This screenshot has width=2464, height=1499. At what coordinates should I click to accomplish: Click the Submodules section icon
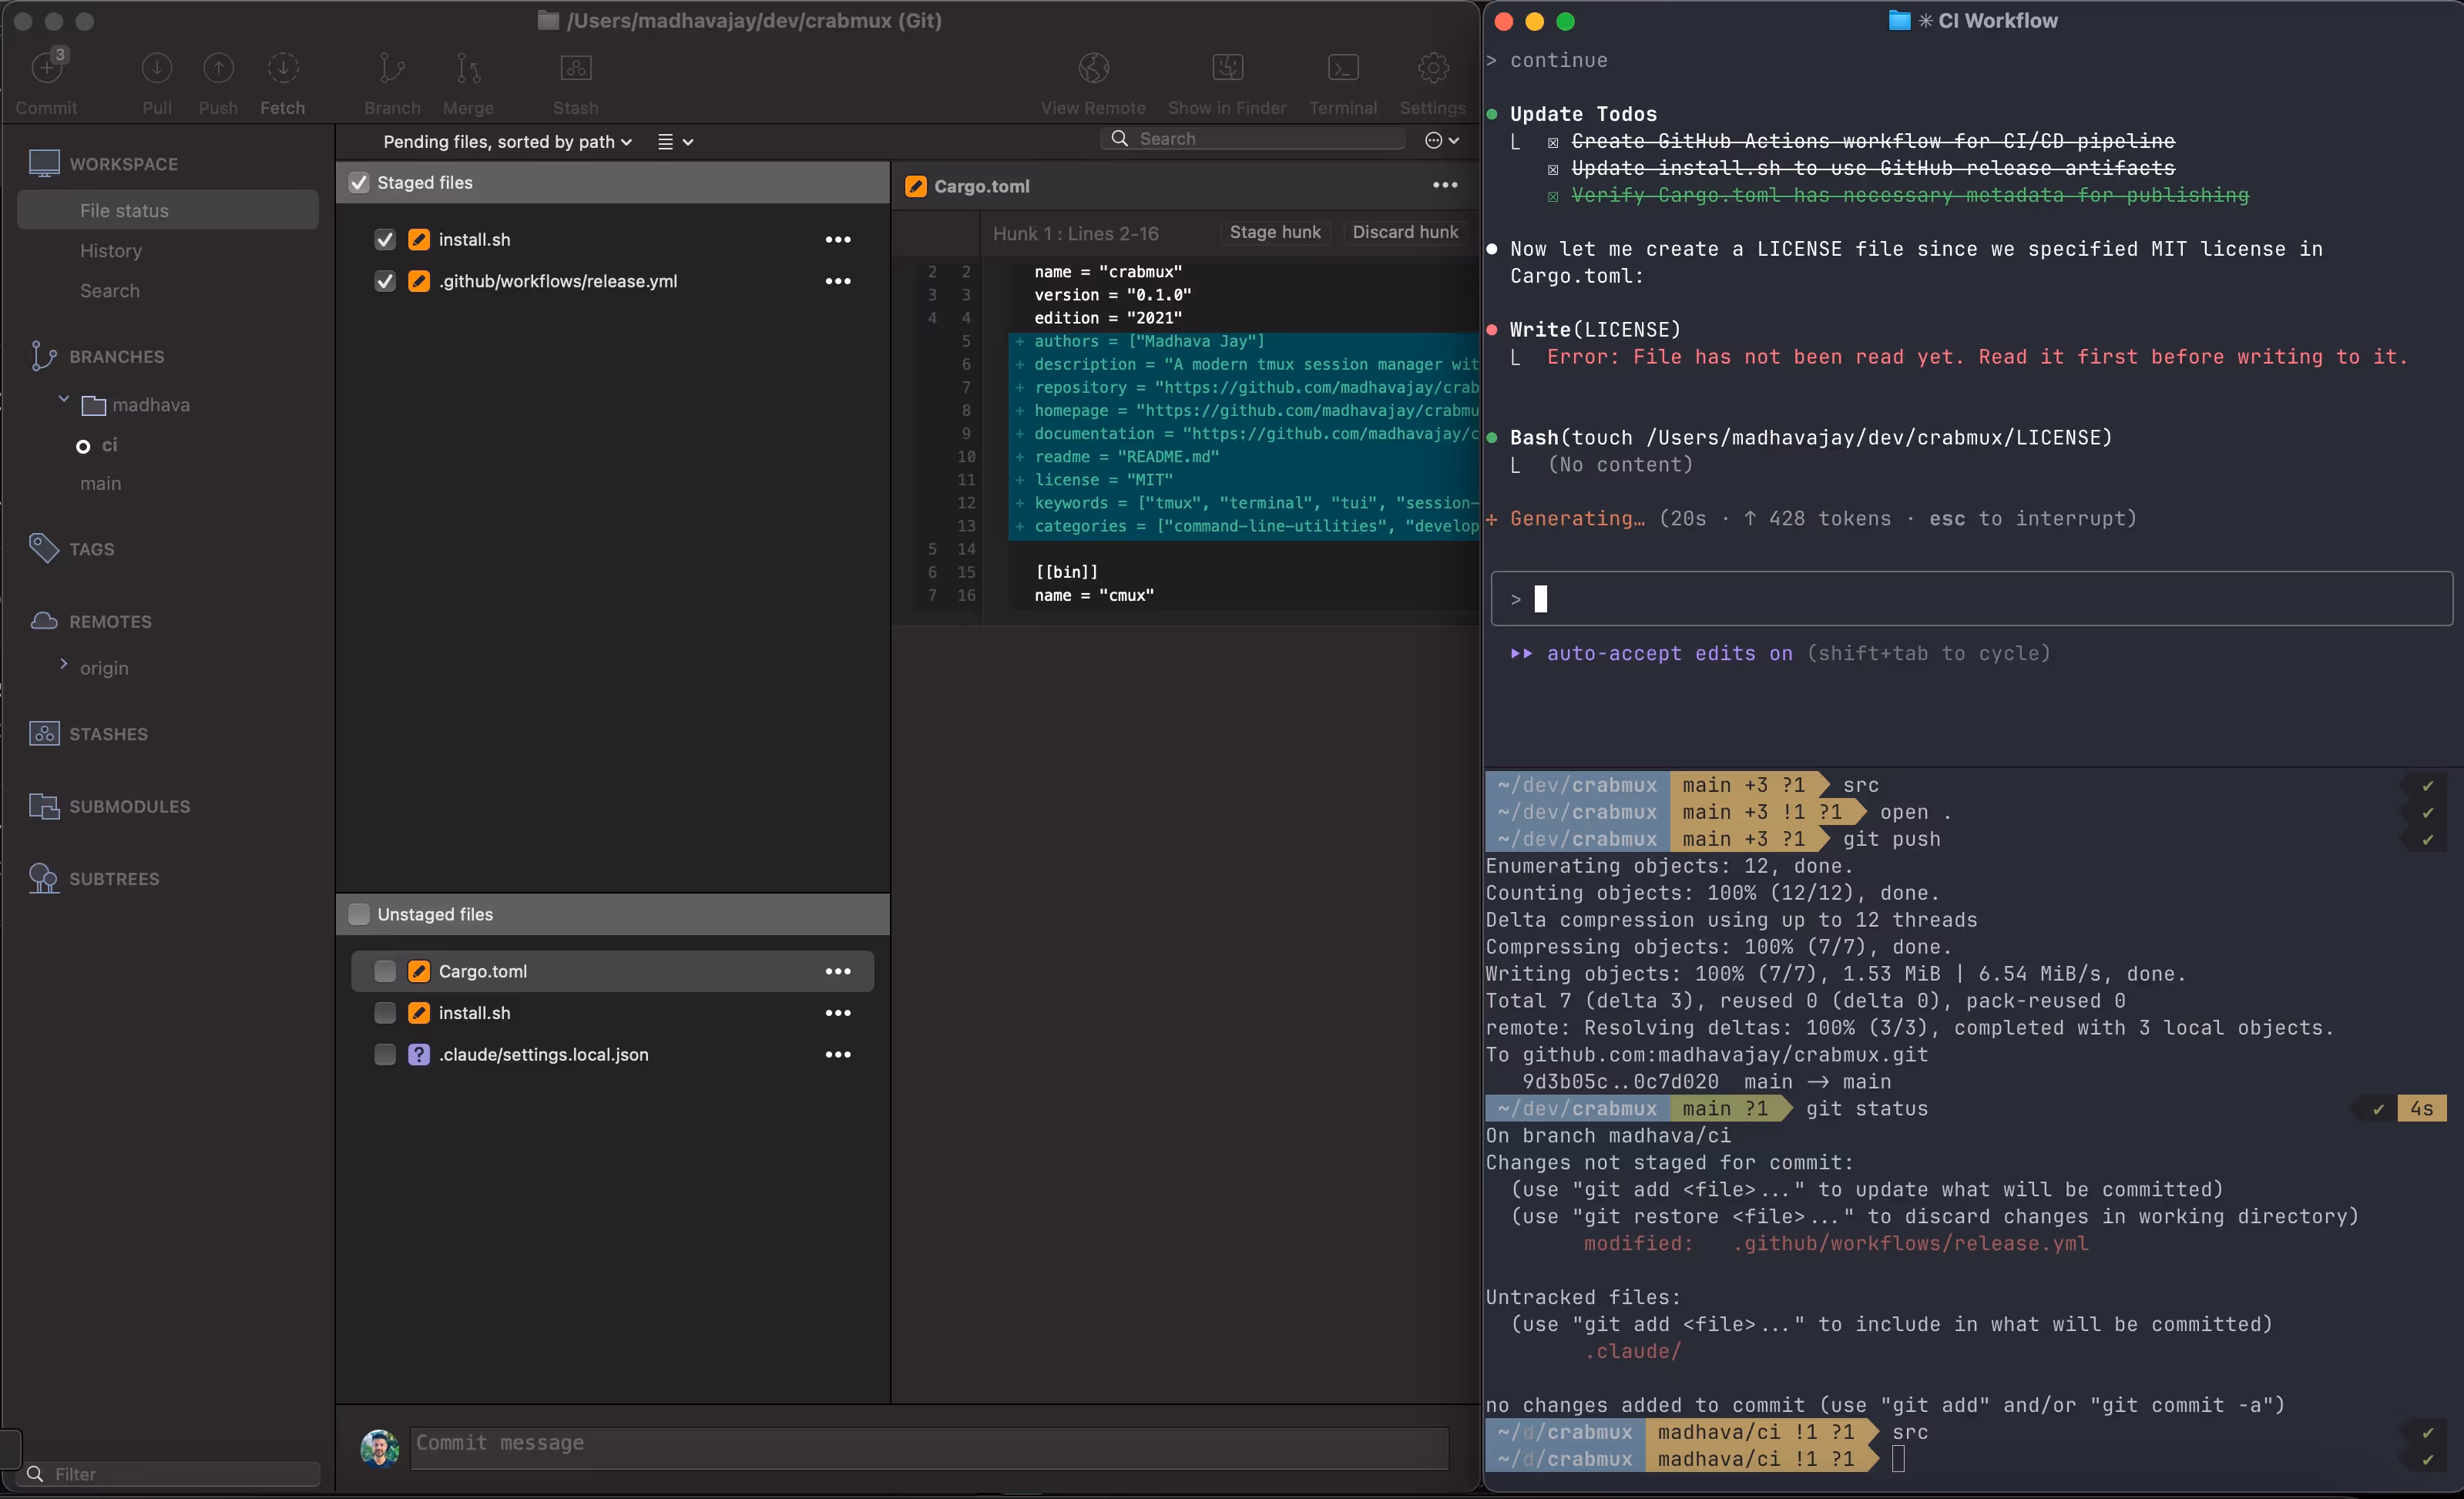pos(44,805)
